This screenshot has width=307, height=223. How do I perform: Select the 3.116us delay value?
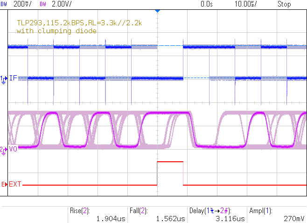tap(230, 218)
